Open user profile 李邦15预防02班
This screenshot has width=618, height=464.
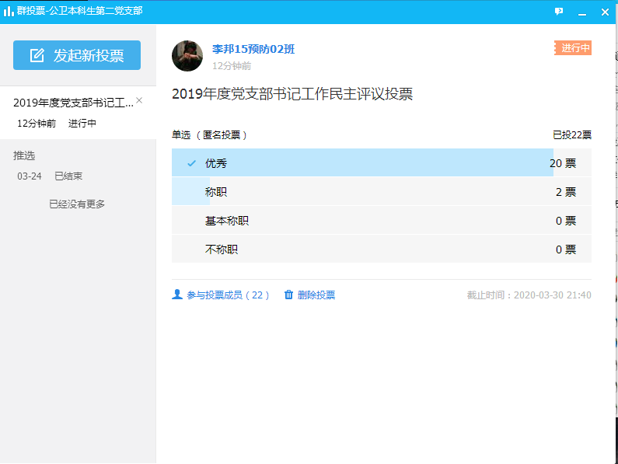coord(253,49)
